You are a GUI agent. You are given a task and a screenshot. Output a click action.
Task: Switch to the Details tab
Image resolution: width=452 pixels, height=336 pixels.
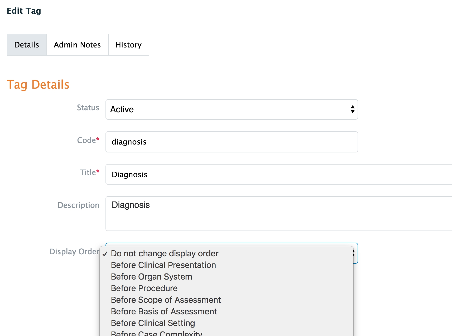point(27,45)
